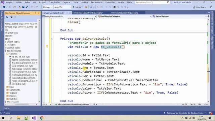Click the code editor vertical scrollbar thumb

click(208, 75)
